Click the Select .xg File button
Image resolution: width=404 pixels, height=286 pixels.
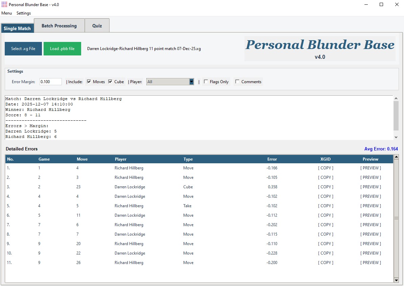pyautogui.click(x=23, y=48)
